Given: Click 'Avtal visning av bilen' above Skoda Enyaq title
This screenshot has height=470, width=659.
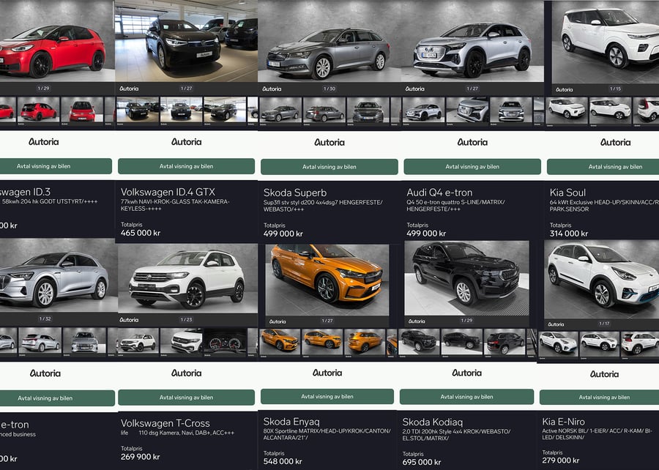Looking at the screenshot, I should [x=327, y=397].
